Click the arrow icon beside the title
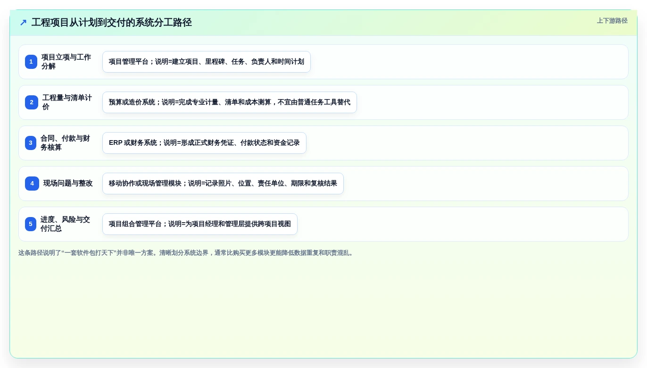The image size is (647, 368). (23, 23)
